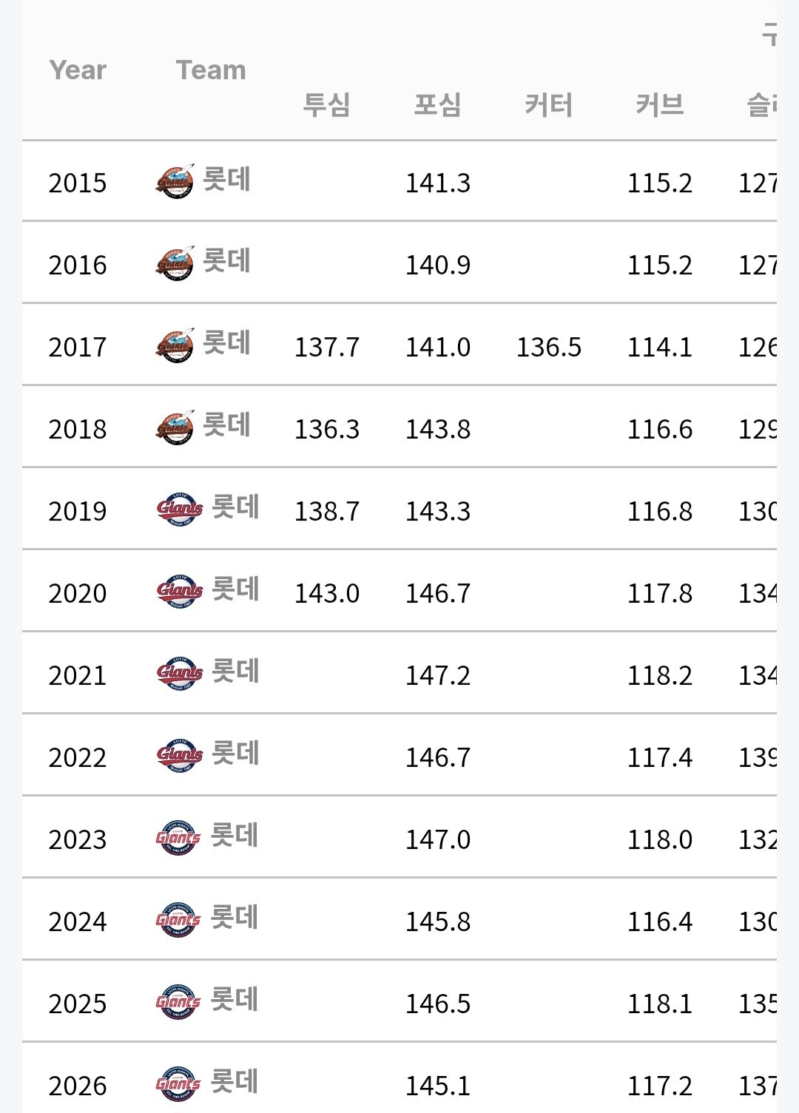Select the 2016 year cell
The width and height of the screenshot is (799, 1113).
click(78, 265)
